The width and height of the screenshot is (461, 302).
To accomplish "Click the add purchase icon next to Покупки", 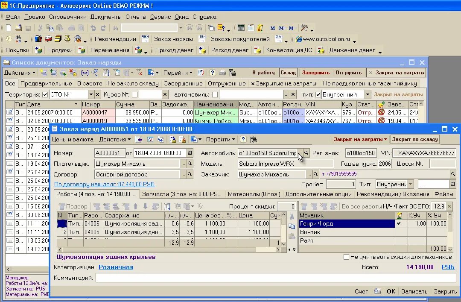I will click(38, 50).
